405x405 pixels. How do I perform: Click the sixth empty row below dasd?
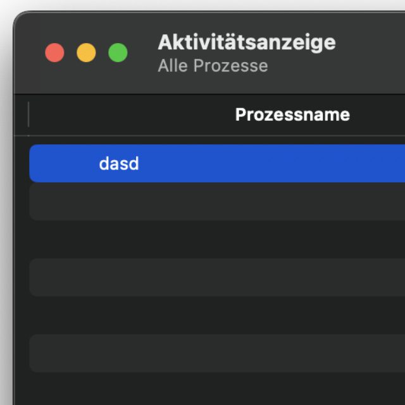pyautogui.click(x=215, y=389)
